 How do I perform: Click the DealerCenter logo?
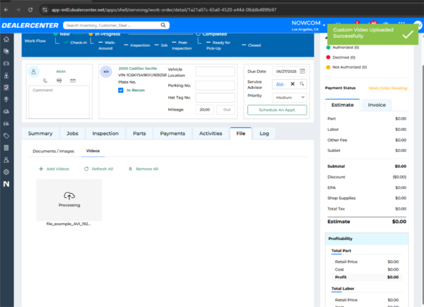point(30,25)
